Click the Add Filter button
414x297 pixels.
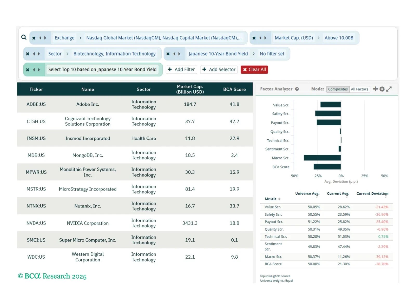181,70
